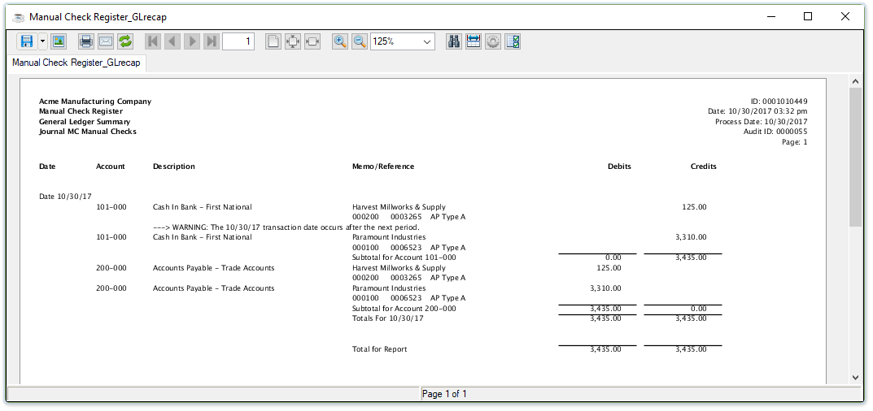Click the 125.00 credit amount
The width and height of the screenshot is (873, 411).
tap(695, 207)
